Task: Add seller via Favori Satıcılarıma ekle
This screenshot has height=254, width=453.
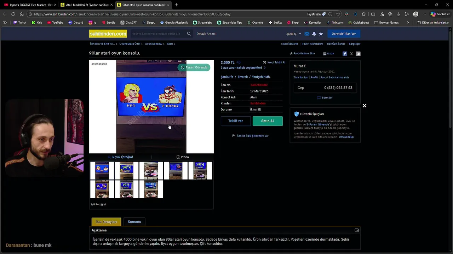Action: pyautogui.click(x=335, y=78)
